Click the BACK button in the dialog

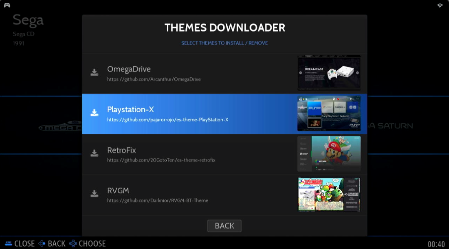coord(224,226)
